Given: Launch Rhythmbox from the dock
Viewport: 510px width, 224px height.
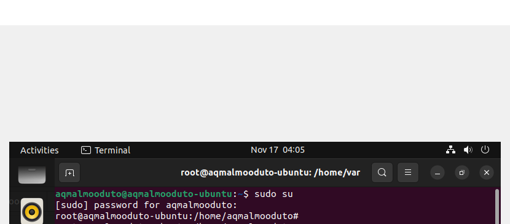Looking at the screenshot, I should tap(32, 211).
